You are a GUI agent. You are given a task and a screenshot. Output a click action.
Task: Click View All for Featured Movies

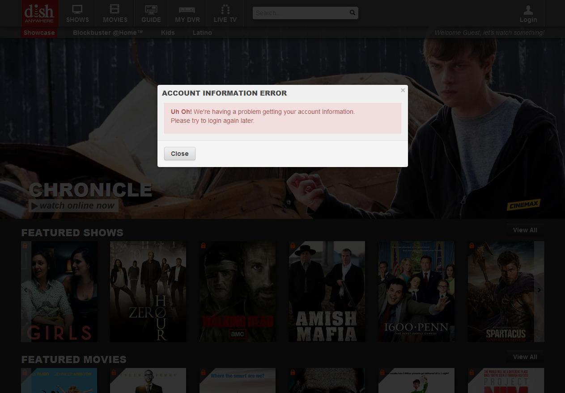point(525,357)
